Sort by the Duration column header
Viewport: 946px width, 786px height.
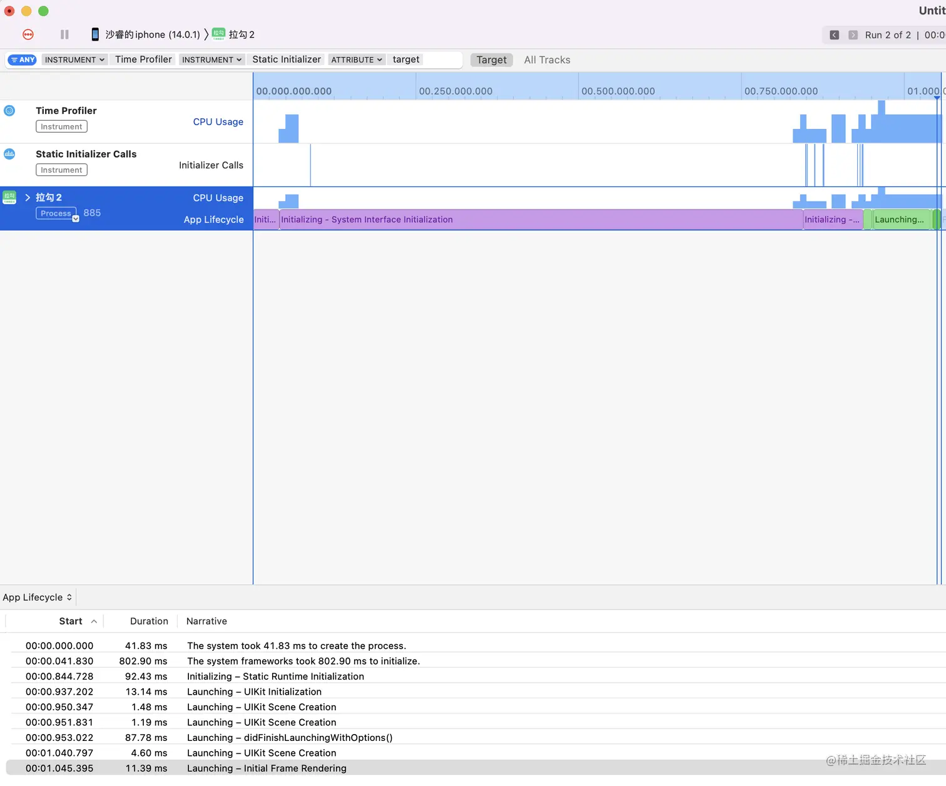(149, 621)
